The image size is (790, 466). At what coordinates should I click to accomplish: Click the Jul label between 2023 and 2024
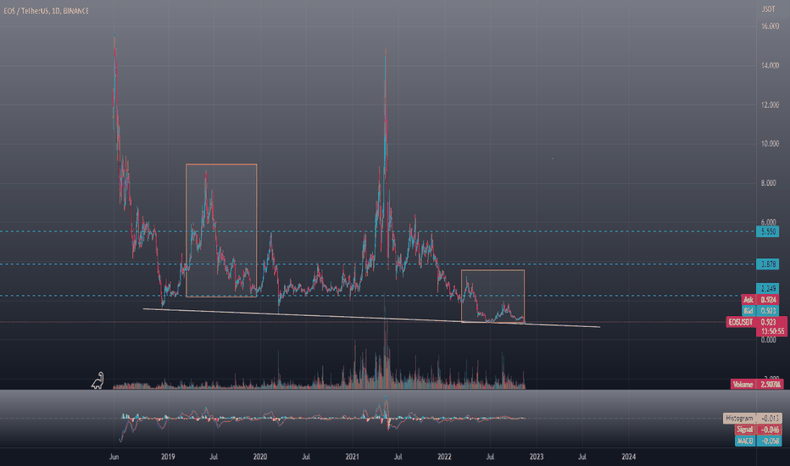click(x=582, y=457)
